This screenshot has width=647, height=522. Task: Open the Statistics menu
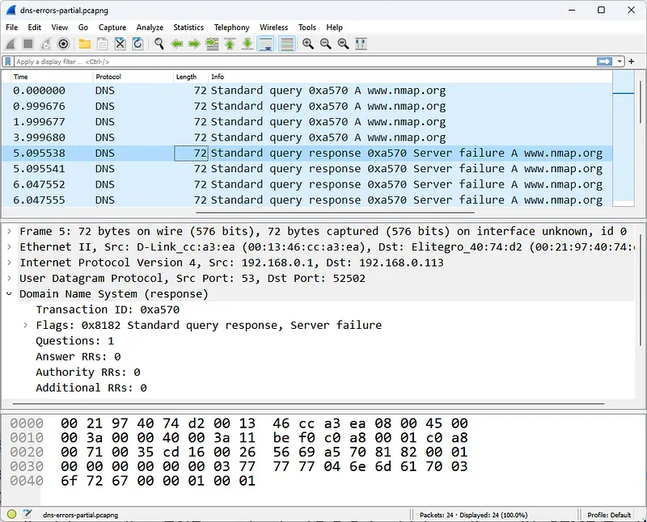coord(188,27)
